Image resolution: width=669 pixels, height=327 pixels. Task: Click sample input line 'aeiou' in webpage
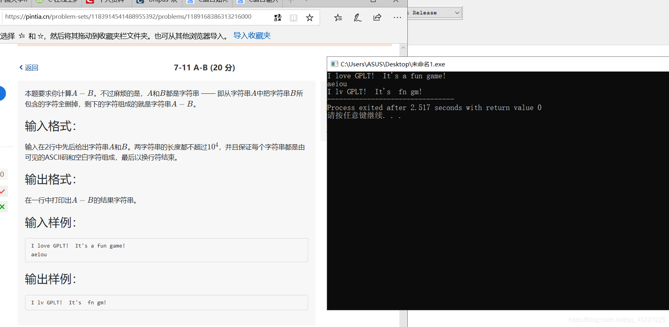pos(39,255)
